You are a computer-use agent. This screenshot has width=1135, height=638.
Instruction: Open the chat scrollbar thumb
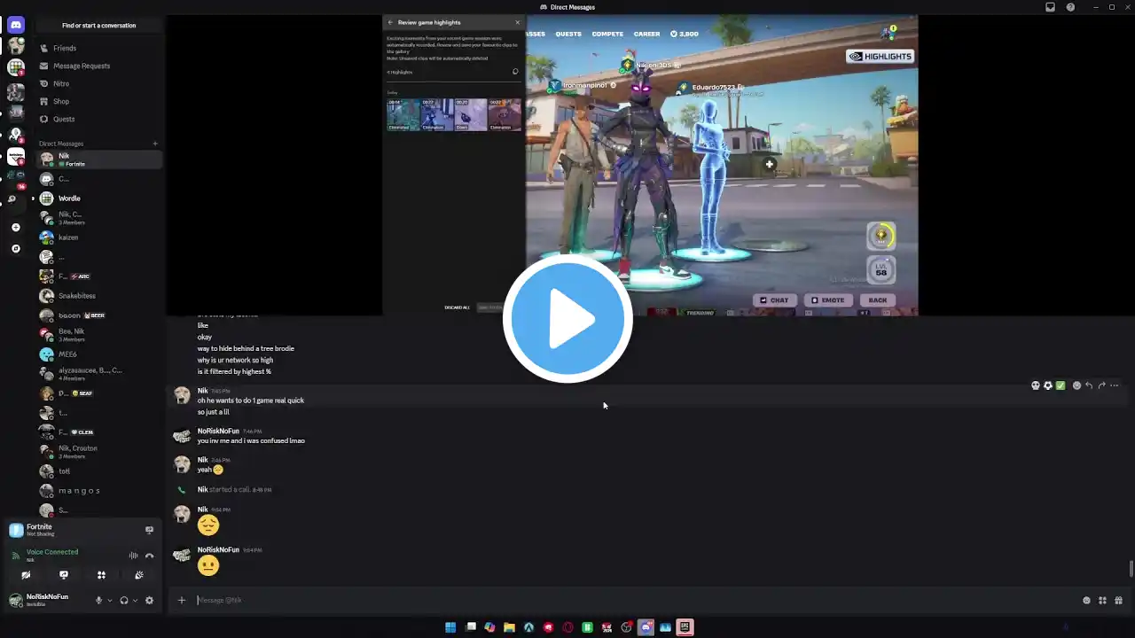click(x=1131, y=568)
